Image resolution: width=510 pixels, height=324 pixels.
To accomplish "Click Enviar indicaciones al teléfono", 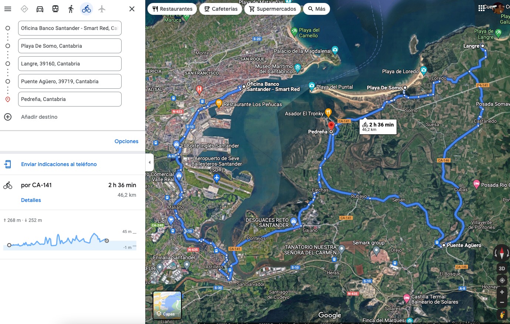I will (x=59, y=164).
